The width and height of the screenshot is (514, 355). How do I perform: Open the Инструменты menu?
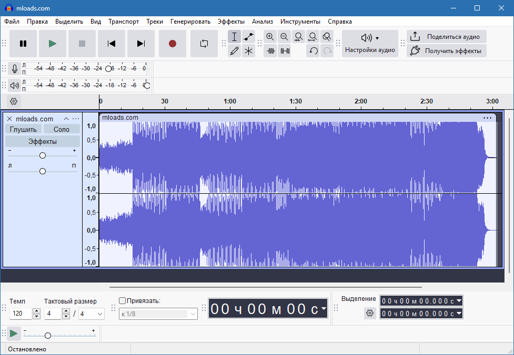300,22
